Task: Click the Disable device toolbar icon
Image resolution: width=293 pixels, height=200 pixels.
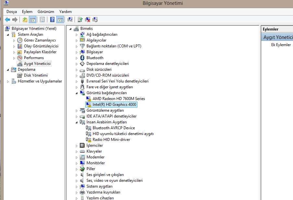Action: click(x=95, y=19)
